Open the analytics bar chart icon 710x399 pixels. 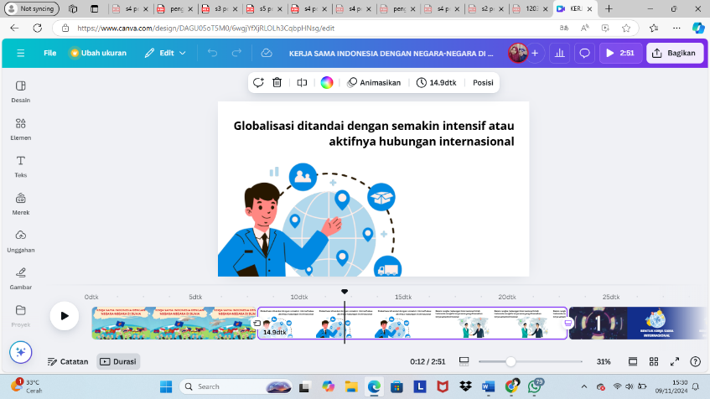(x=559, y=53)
